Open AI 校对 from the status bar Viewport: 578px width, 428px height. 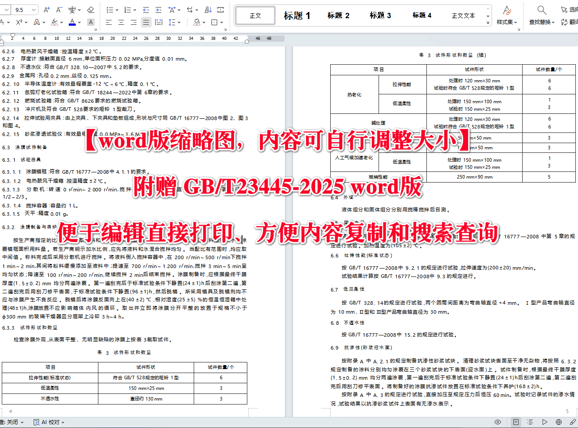point(48,422)
